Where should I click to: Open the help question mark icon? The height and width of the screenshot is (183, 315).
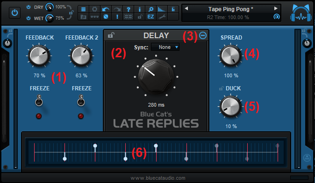[x=129, y=9]
